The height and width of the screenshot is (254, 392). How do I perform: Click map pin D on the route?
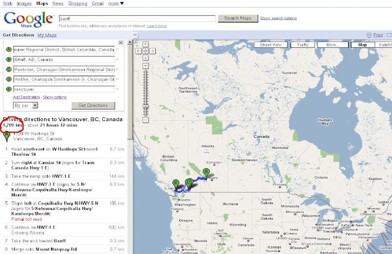pyautogui.click(x=188, y=184)
